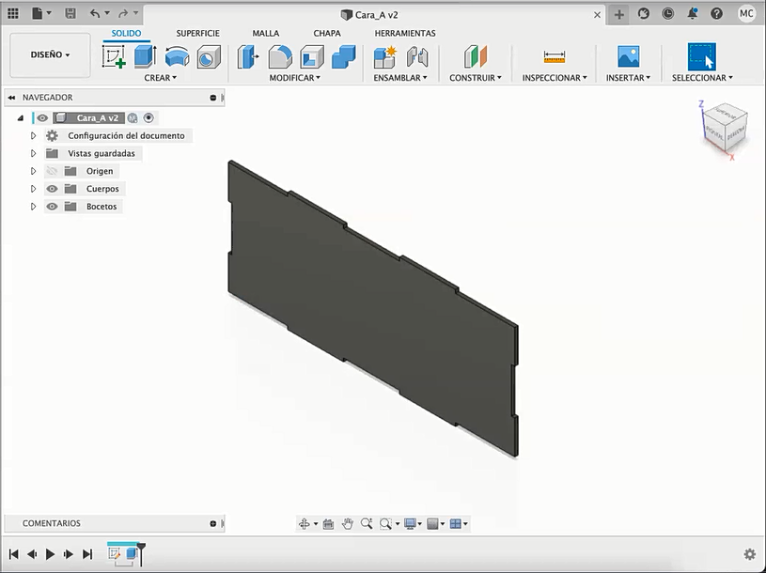
Task: Click the Offset Plane construct icon
Action: 476,56
